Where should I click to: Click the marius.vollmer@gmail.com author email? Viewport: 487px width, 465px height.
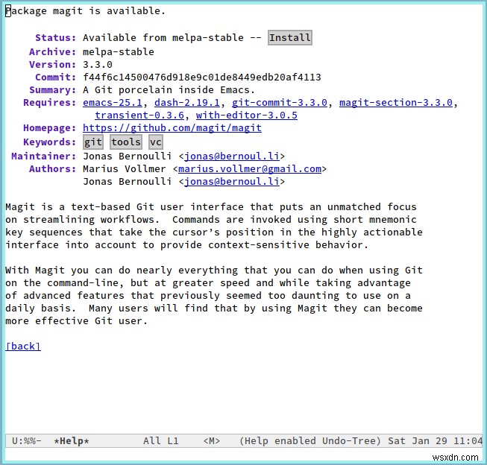(x=250, y=169)
